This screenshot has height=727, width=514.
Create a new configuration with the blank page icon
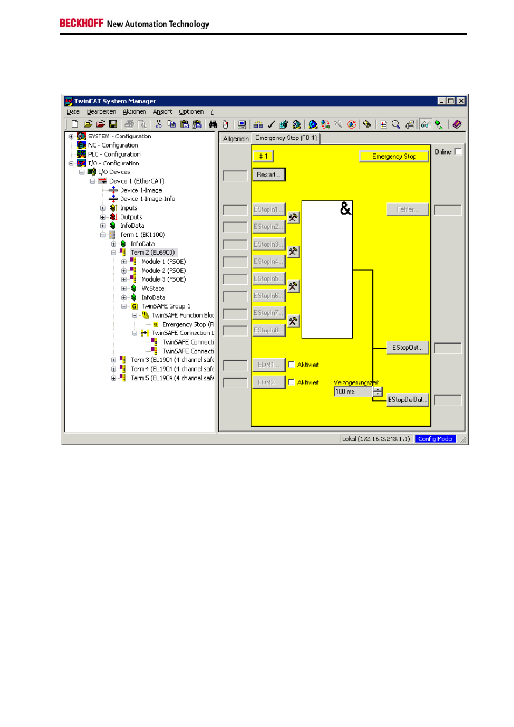coord(75,124)
